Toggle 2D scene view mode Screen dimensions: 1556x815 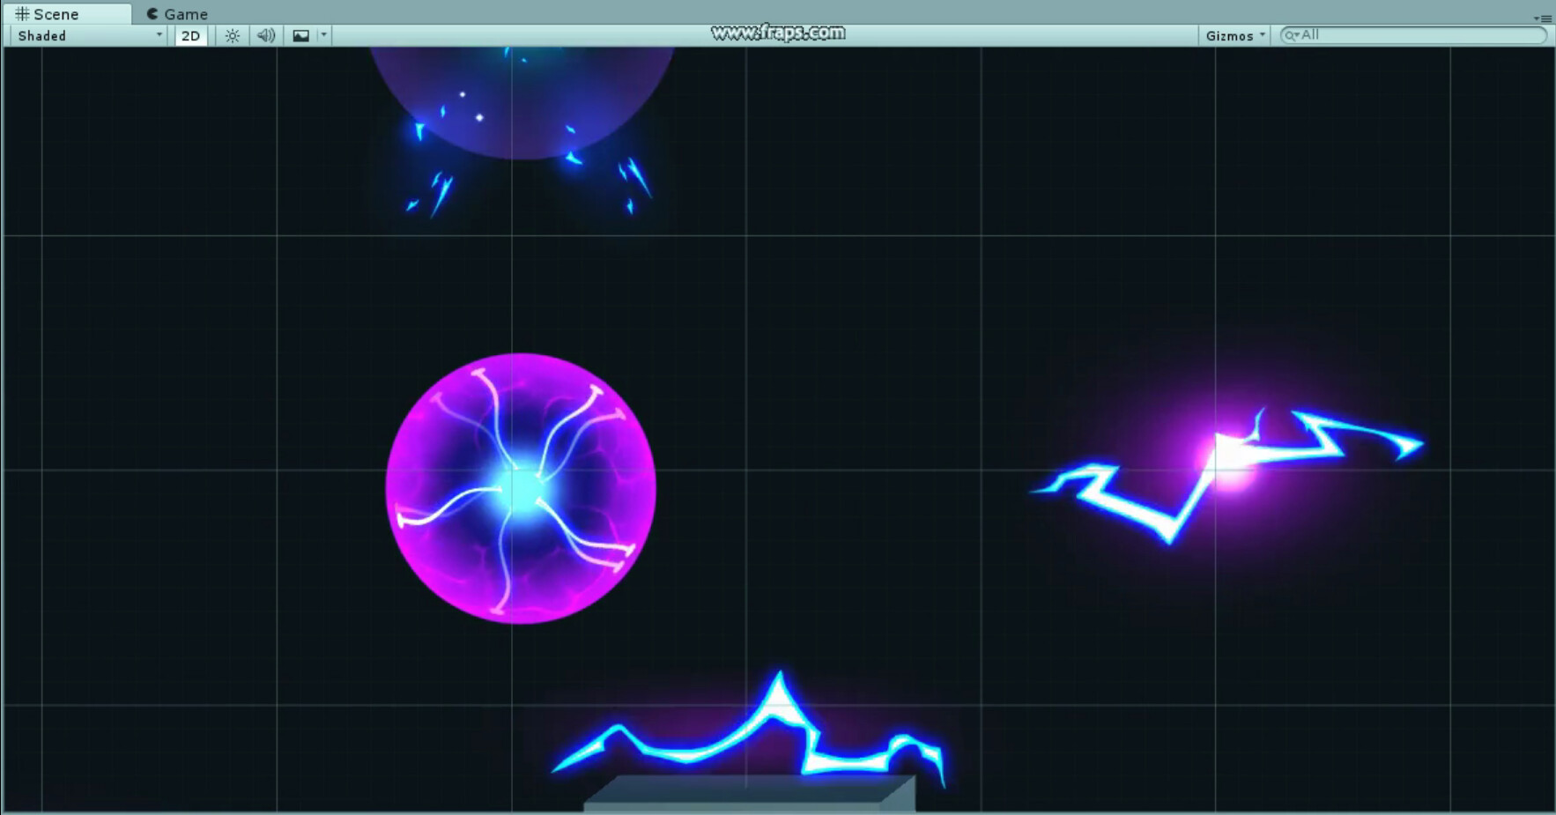[190, 35]
